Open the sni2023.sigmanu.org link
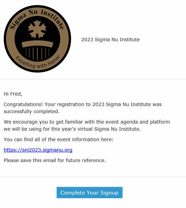The image size is (186, 208). (x=38, y=150)
